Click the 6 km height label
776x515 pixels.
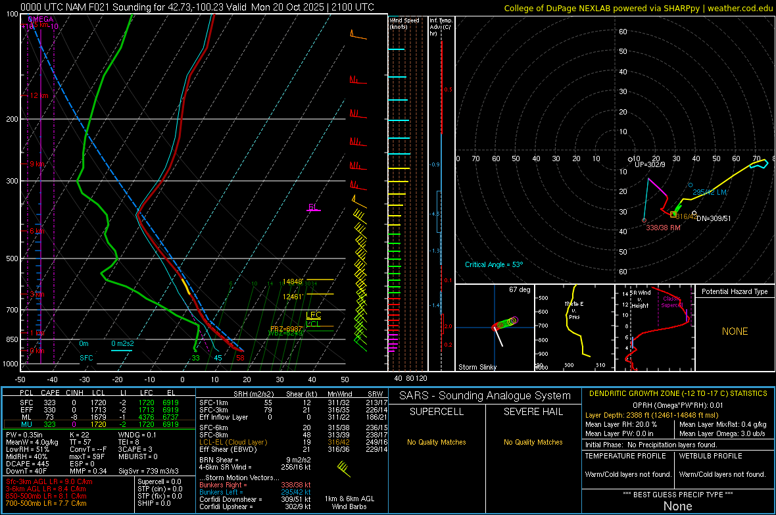tap(37, 232)
